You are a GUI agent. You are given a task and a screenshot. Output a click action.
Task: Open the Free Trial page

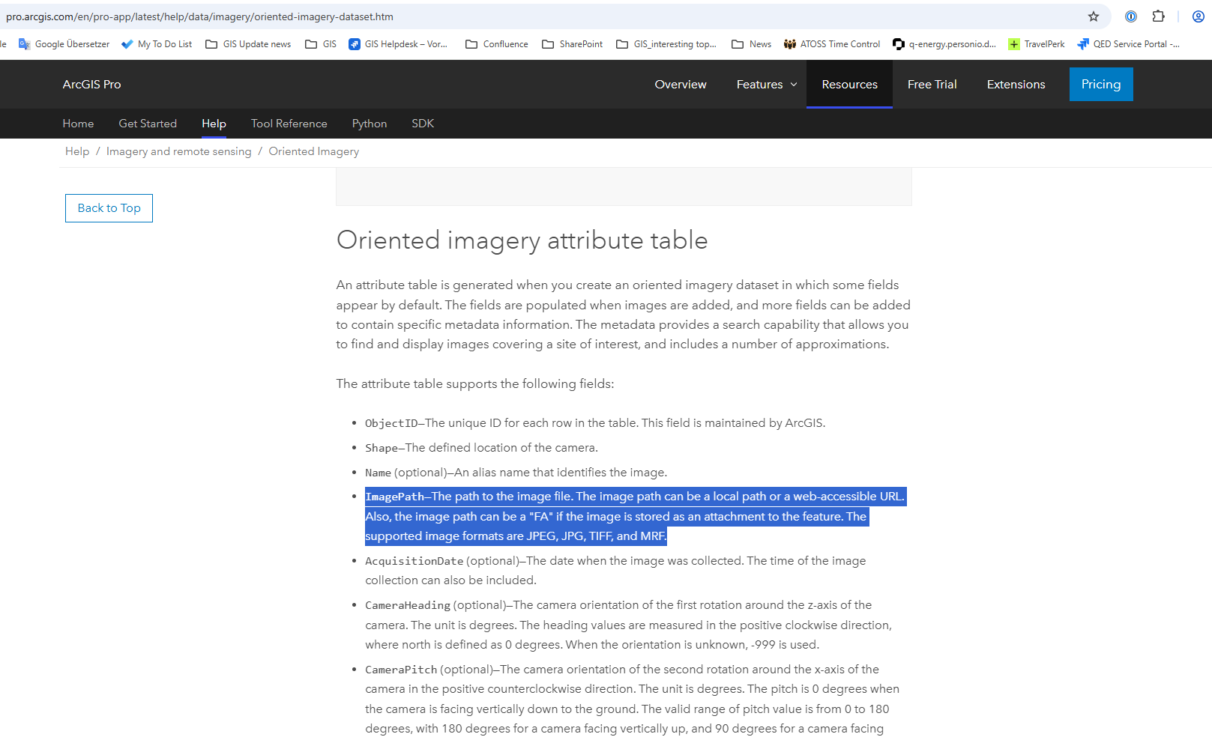[x=932, y=85]
